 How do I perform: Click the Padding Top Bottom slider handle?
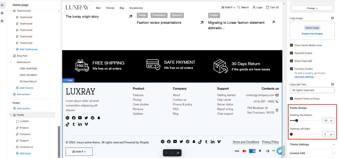297,120
